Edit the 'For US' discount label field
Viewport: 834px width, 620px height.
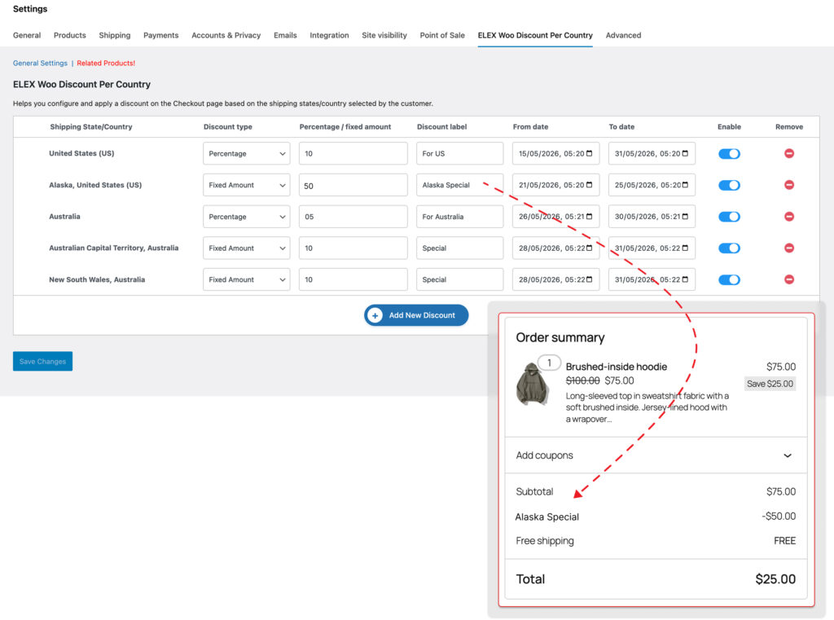[459, 153]
